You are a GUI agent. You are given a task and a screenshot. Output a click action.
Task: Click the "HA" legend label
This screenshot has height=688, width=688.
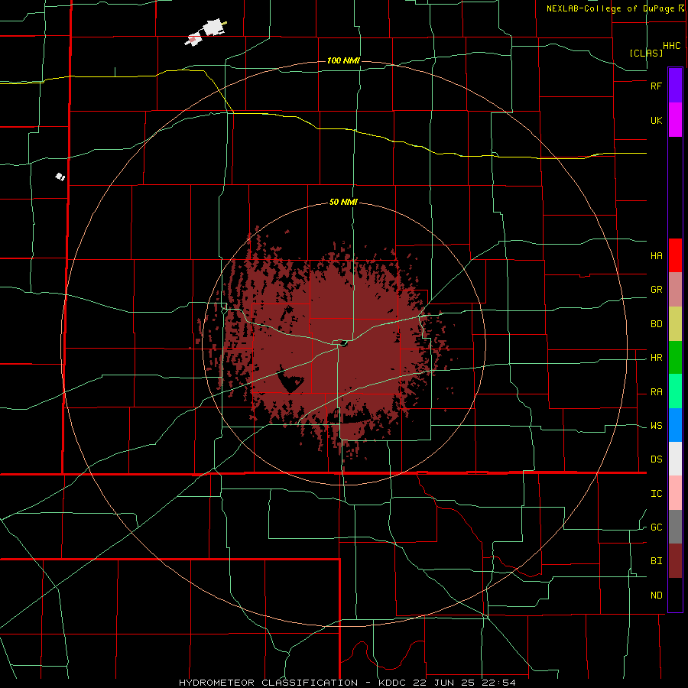coord(656,256)
